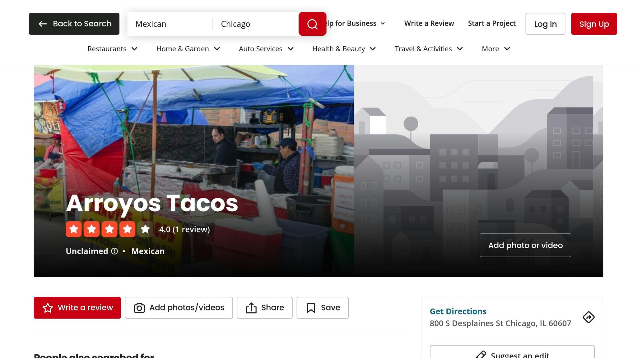This screenshot has height=358, width=637.
Task: Share this business page
Action: point(265,308)
